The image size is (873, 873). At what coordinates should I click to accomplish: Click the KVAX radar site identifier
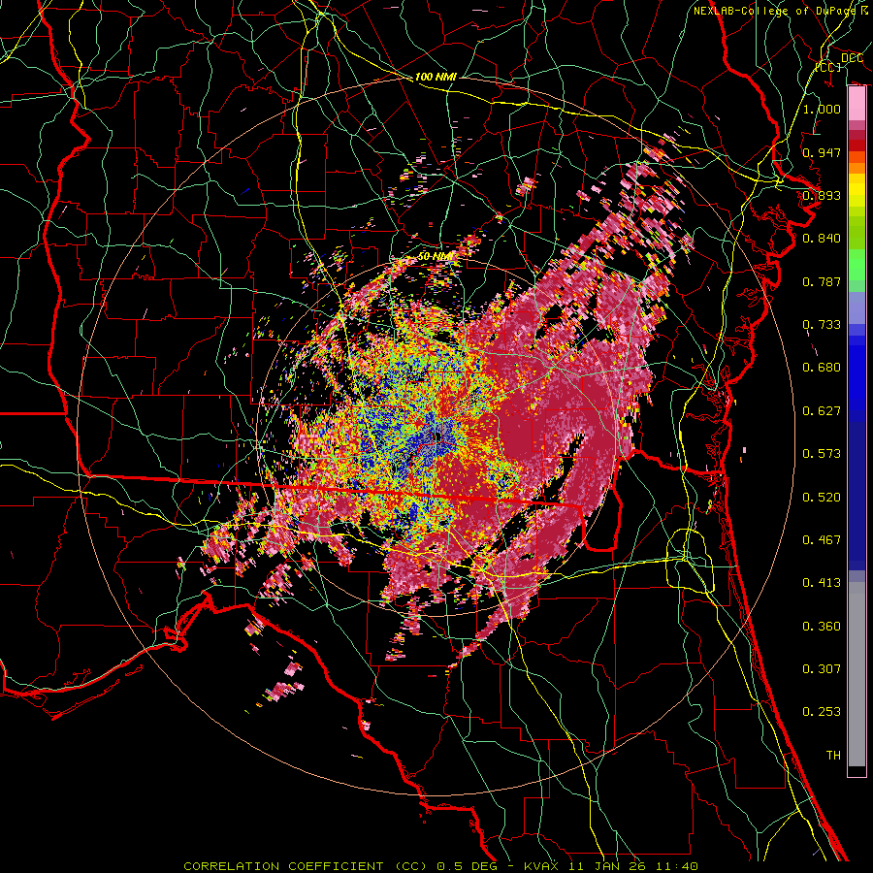tap(542, 866)
